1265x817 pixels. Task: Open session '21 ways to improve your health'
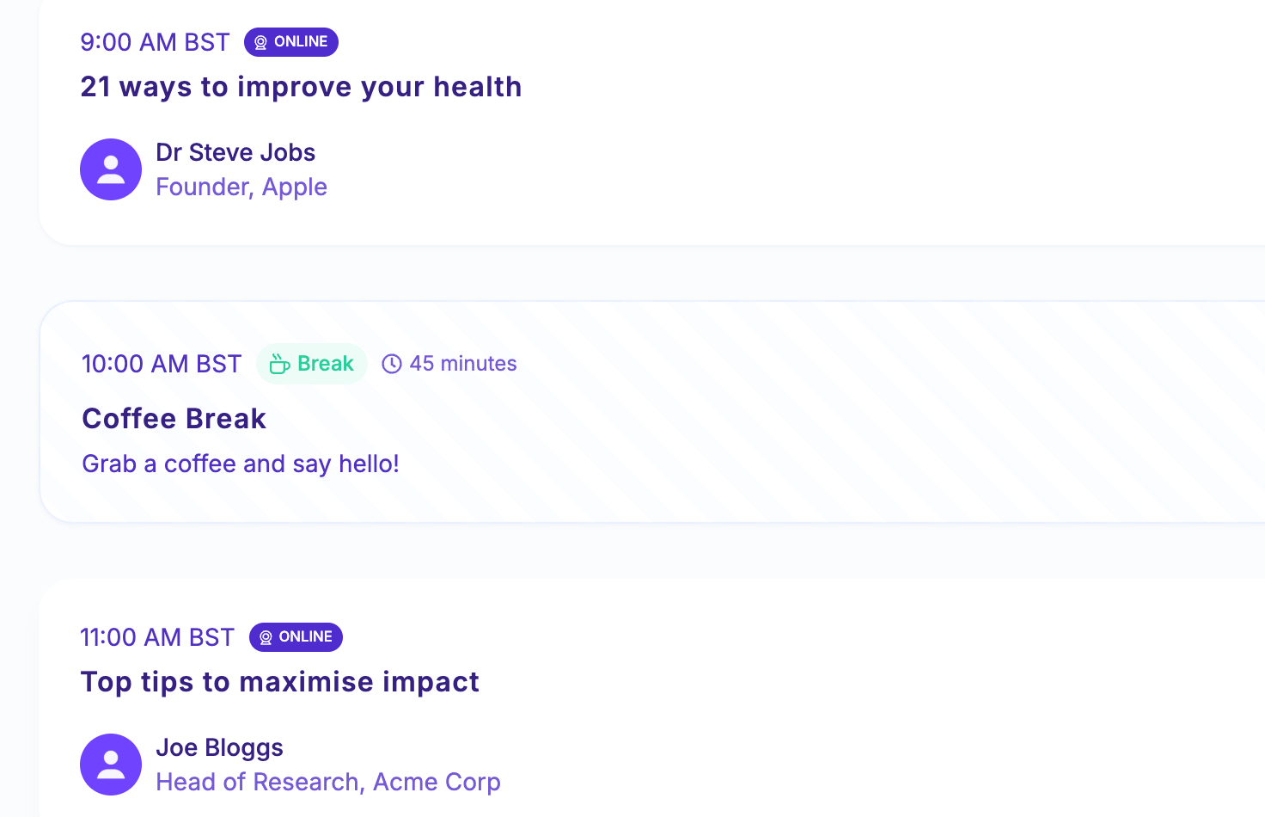click(301, 87)
